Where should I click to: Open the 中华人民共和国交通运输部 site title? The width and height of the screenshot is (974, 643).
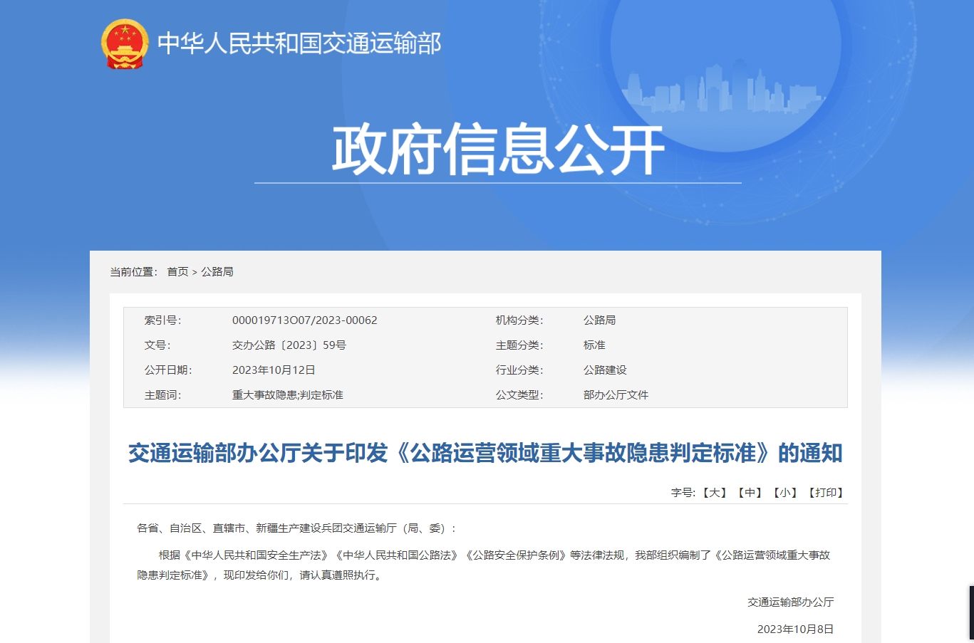pos(299,43)
